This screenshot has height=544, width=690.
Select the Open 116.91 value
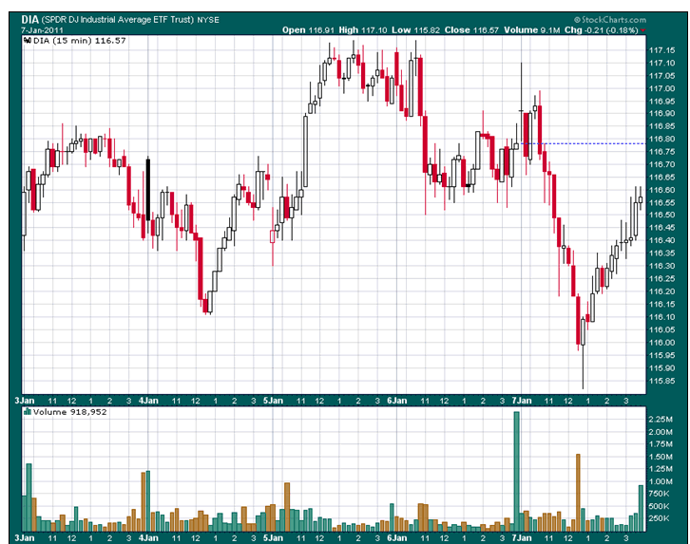[309, 29]
